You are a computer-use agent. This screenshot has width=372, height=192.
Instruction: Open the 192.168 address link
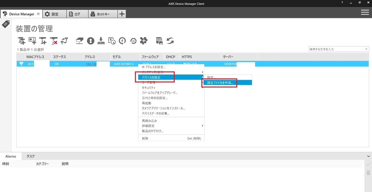(91, 64)
